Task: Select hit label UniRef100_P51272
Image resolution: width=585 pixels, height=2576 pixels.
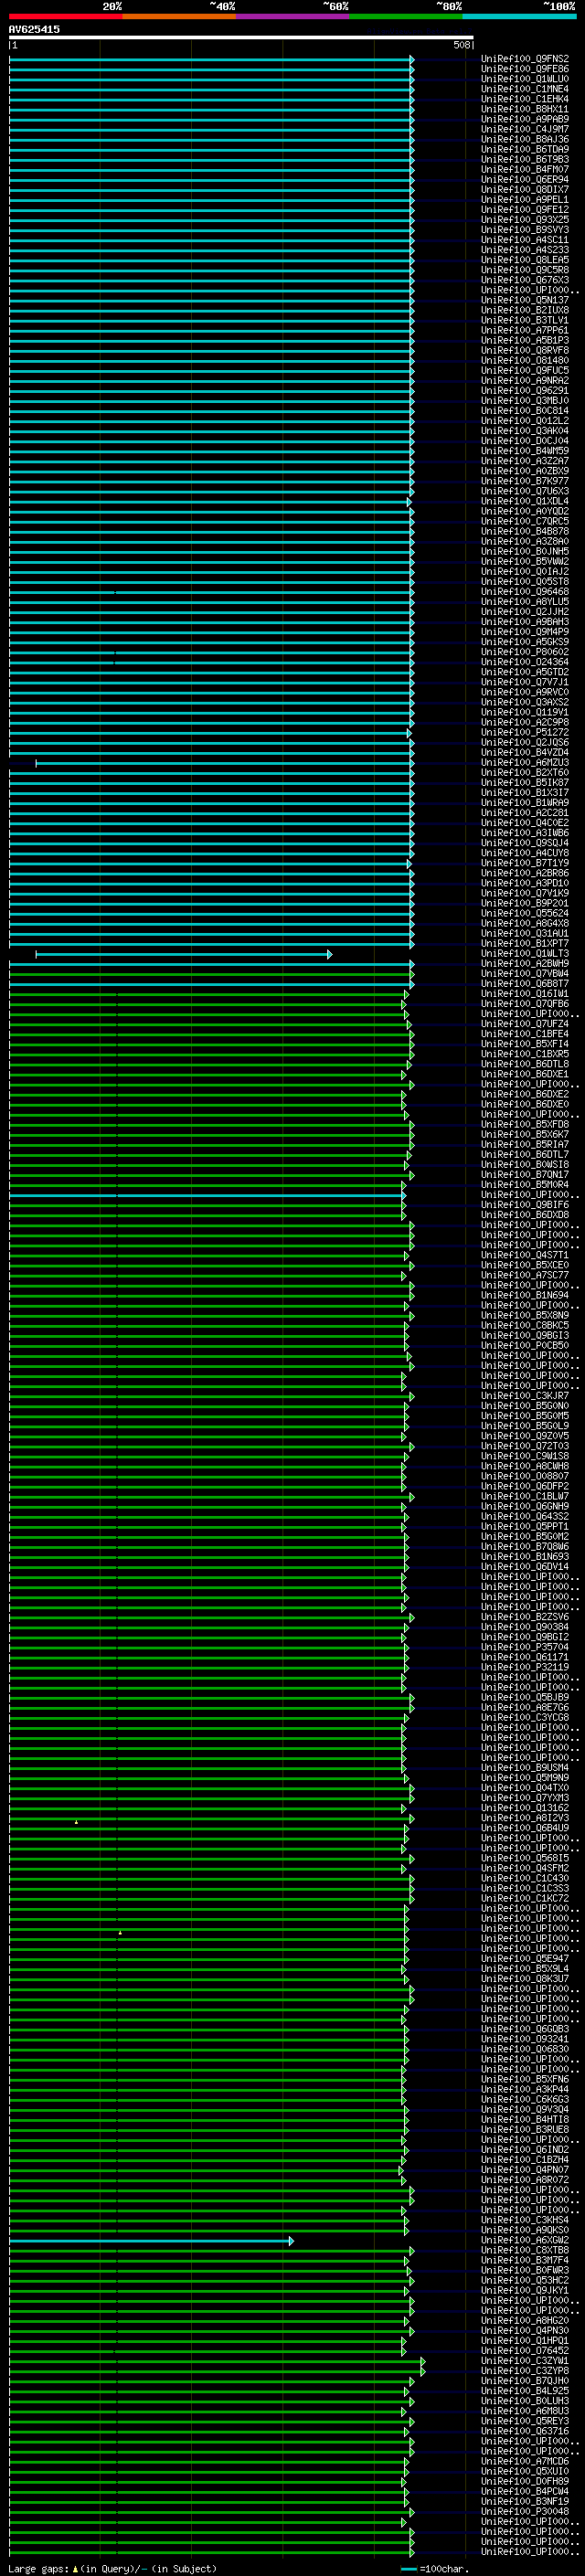Action: (x=525, y=732)
